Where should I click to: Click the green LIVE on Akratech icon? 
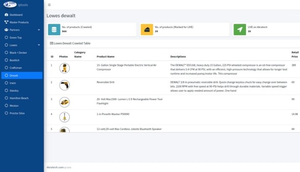pos(240,29)
